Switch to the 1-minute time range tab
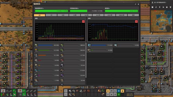Image resolution: width=173 pixels, height=97 pixels. 51,15
